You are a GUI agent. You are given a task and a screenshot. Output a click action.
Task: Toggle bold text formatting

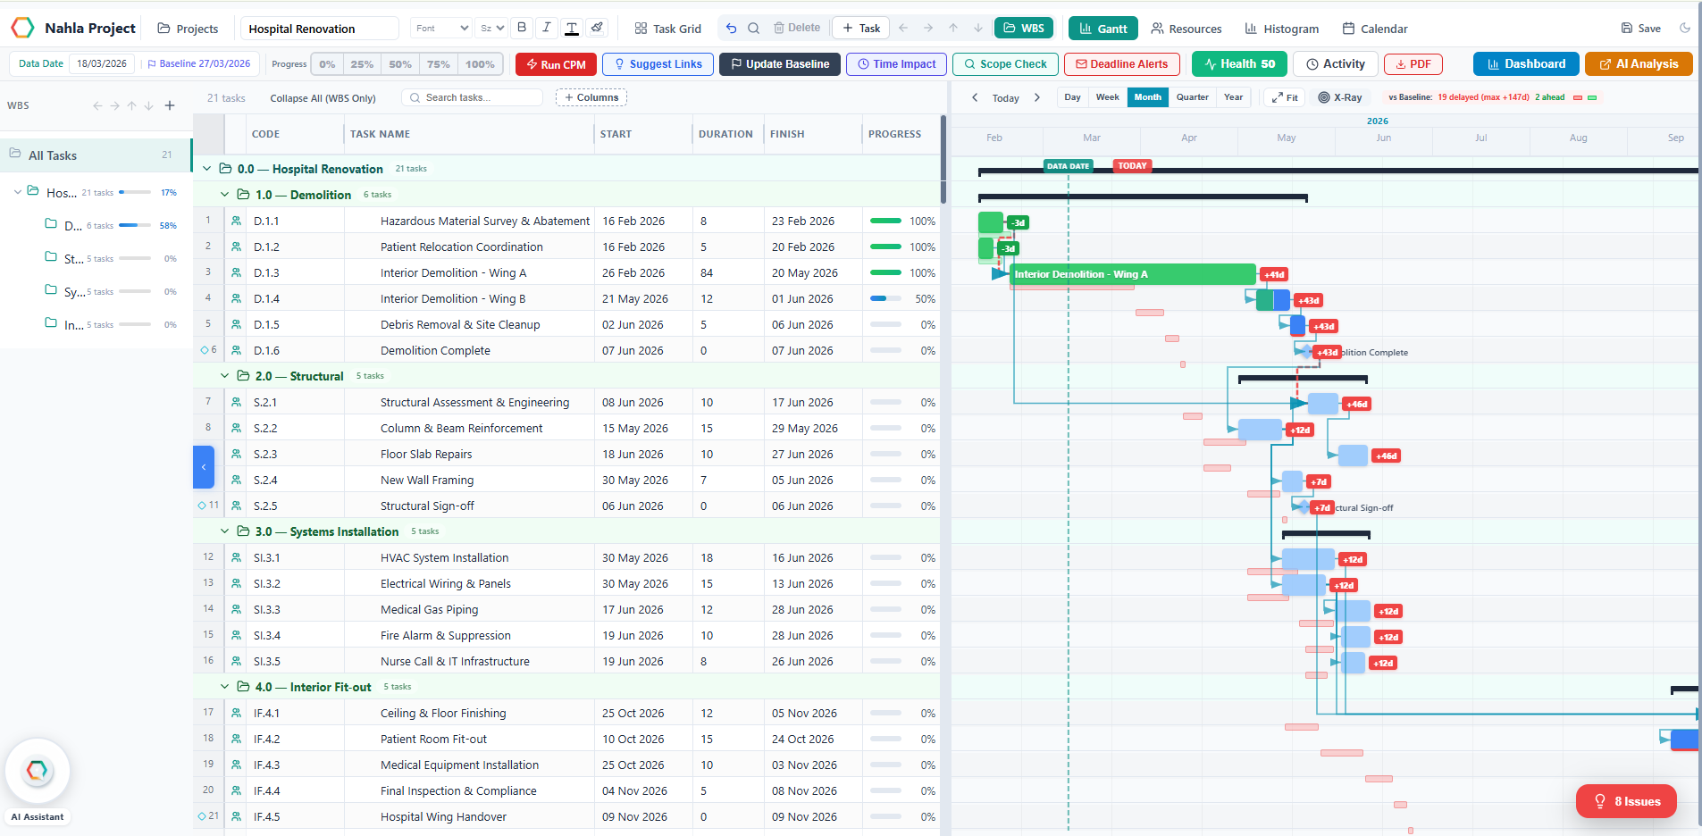coord(522,28)
